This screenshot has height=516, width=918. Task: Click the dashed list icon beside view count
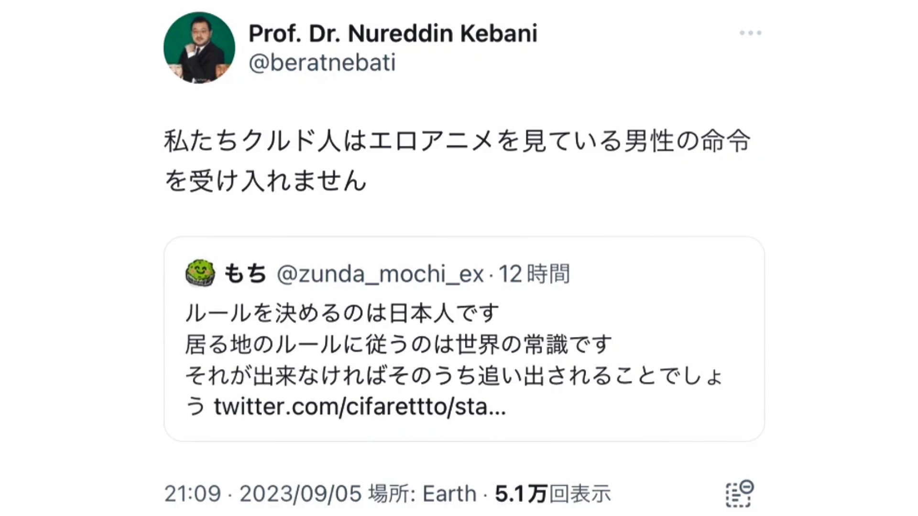pos(739,494)
